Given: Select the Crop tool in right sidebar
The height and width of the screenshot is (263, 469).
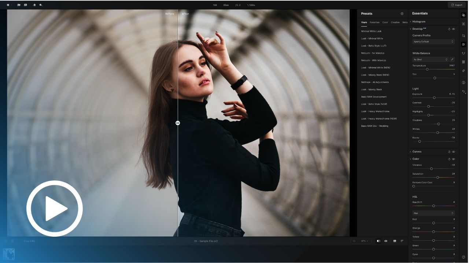Looking at the screenshot, I should click(464, 36).
